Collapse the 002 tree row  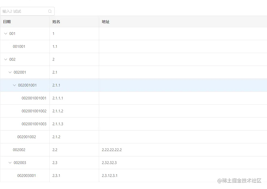click(5, 59)
